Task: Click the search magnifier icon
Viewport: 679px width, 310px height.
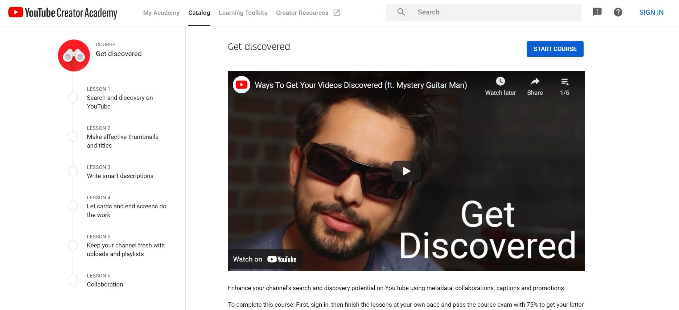Action: (401, 12)
